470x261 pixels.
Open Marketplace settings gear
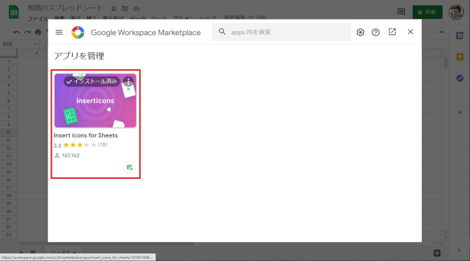[360, 32]
